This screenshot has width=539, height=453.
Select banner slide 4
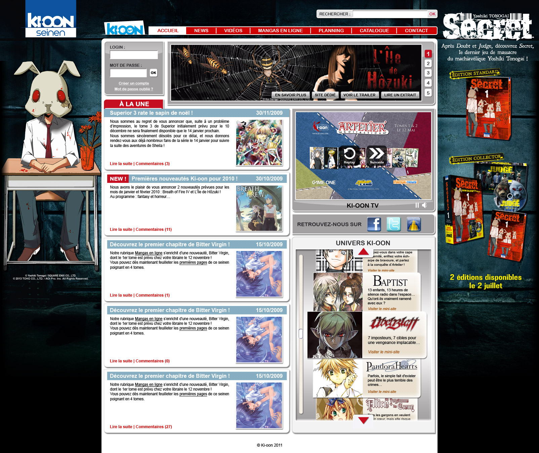[x=428, y=83]
